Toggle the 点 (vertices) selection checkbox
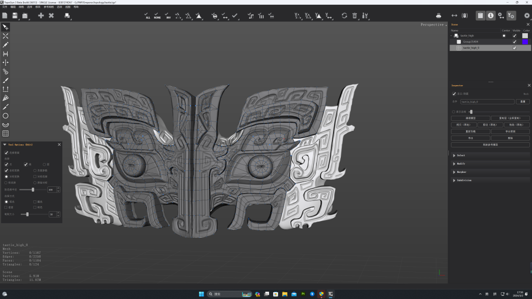Screen dimensions: 532x299 pyautogui.click(x=6, y=165)
